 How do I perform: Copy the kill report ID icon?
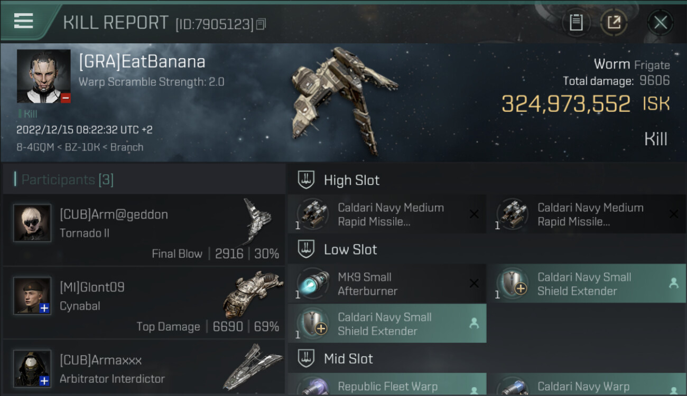(x=261, y=24)
